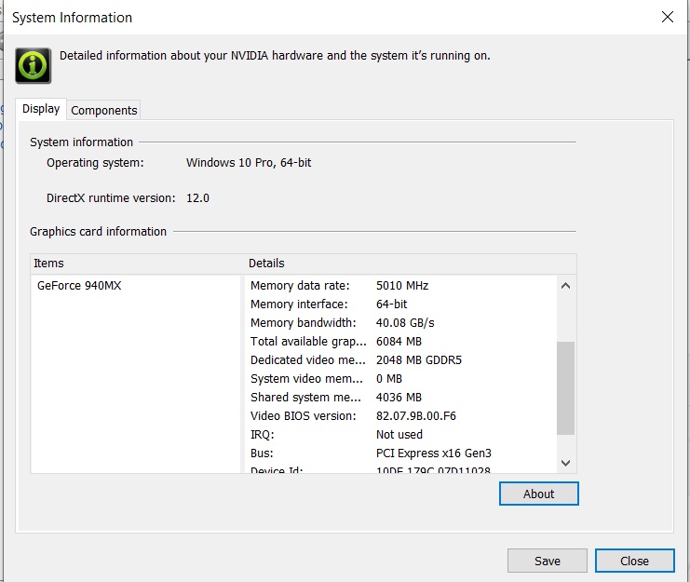Click the 6084 MB value

399,342
